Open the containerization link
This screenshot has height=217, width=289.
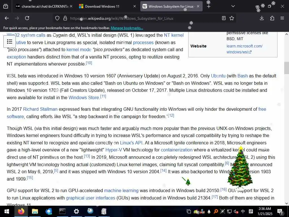[x=177, y=150]
